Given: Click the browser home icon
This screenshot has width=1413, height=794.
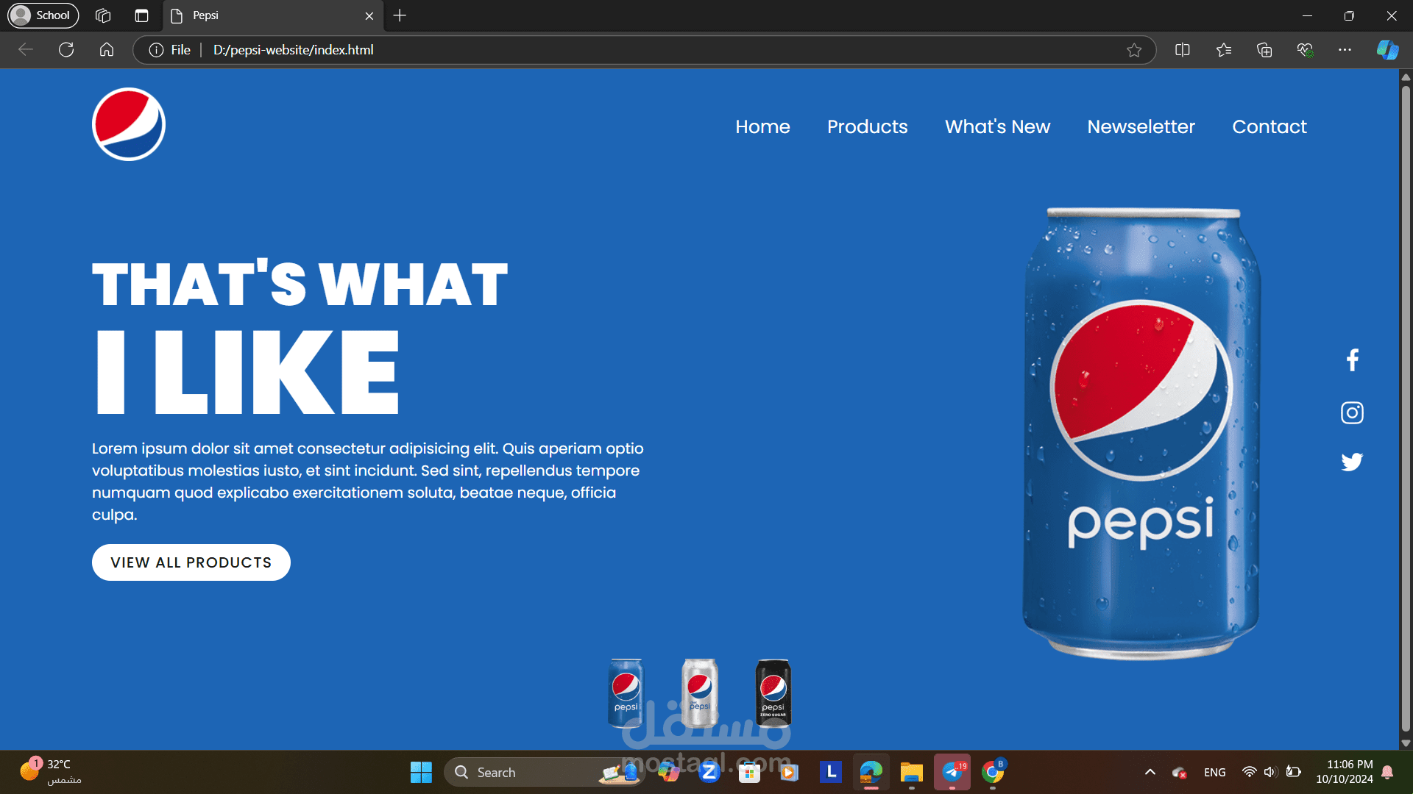Looking at the screenshot, I should tap(107, 50).
